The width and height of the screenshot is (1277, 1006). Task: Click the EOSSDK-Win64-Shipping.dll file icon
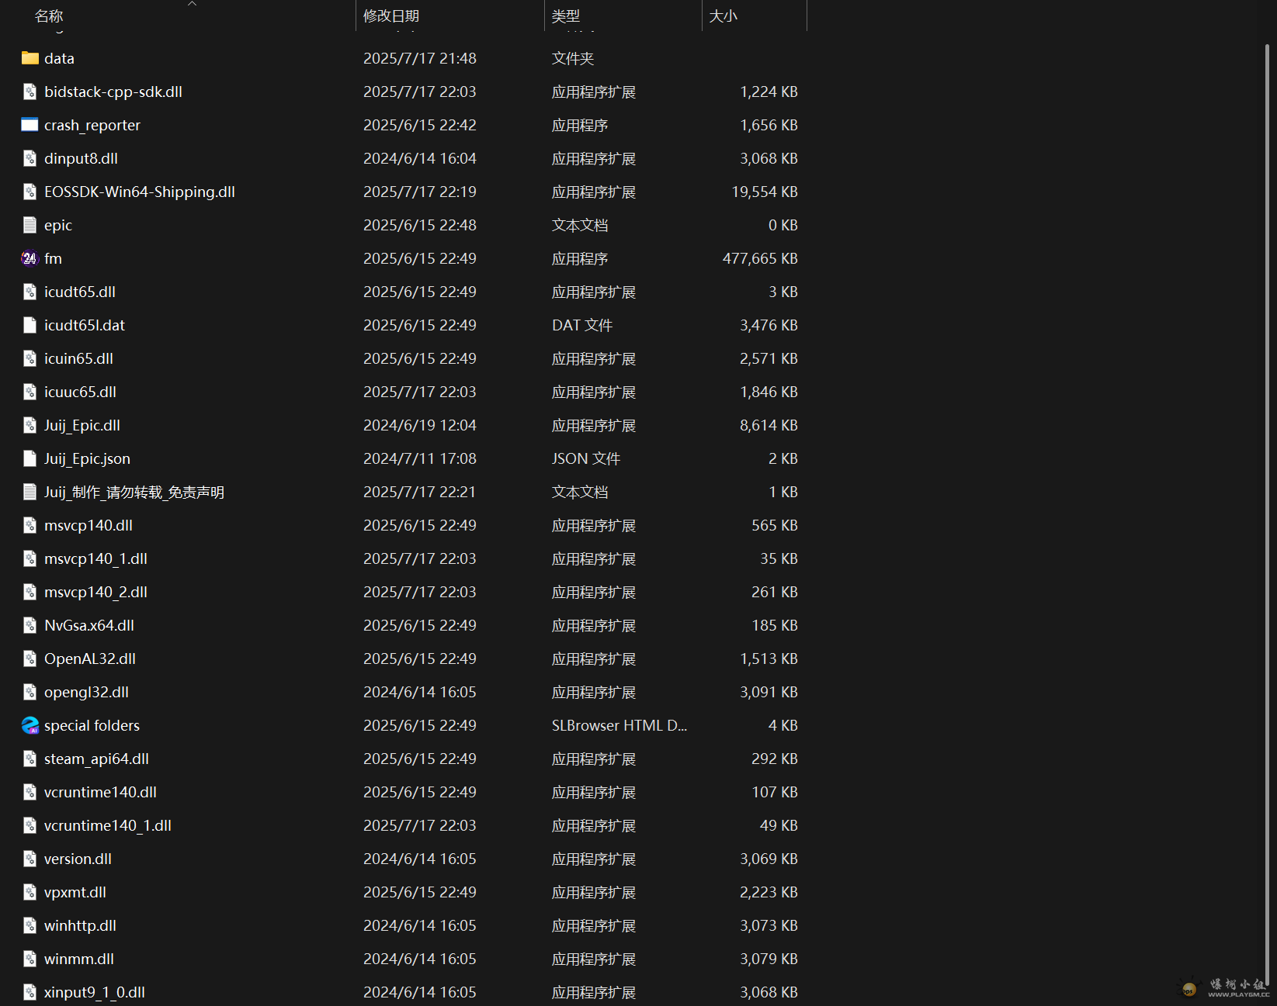click(30, 192)
